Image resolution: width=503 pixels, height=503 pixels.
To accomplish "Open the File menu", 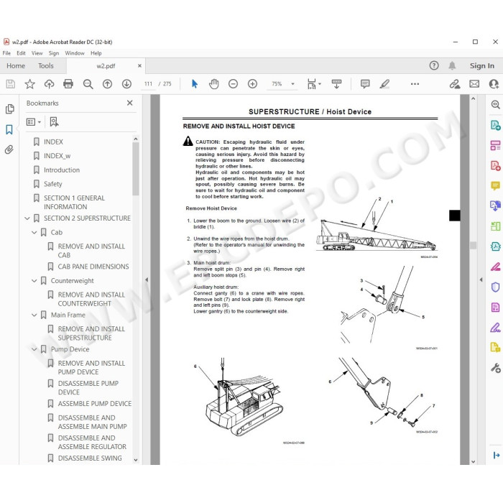I will click(x=6, y=53).
